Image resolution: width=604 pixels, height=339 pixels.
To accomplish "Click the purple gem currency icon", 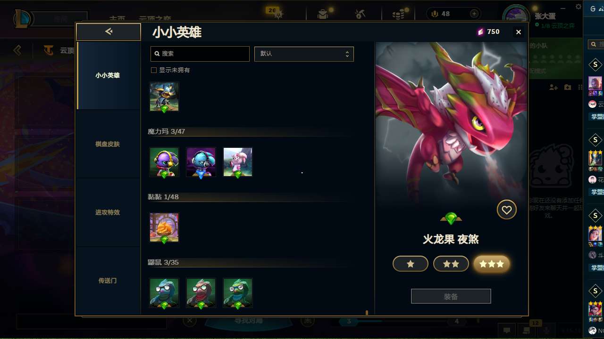I will (481, 32).
